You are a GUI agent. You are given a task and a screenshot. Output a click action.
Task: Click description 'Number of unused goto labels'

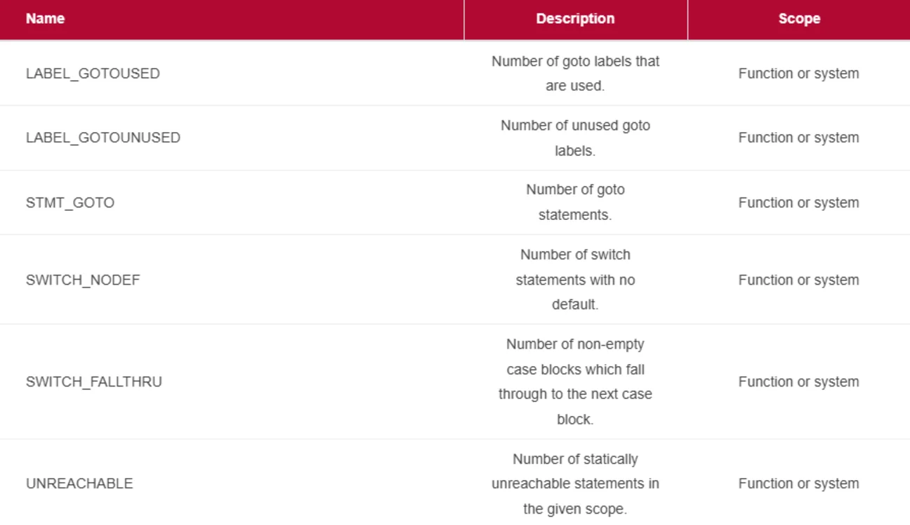[575, 138]
